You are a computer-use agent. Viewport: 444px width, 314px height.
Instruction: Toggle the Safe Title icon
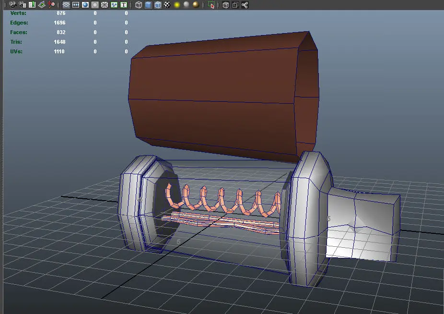pyautogui.click(x=124, y=5)
